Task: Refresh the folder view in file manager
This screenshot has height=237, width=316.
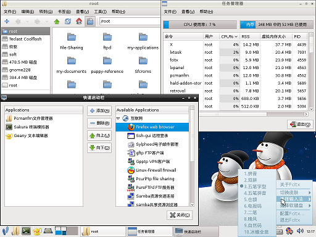Action: pyautogui.click(x=68, y=21)
